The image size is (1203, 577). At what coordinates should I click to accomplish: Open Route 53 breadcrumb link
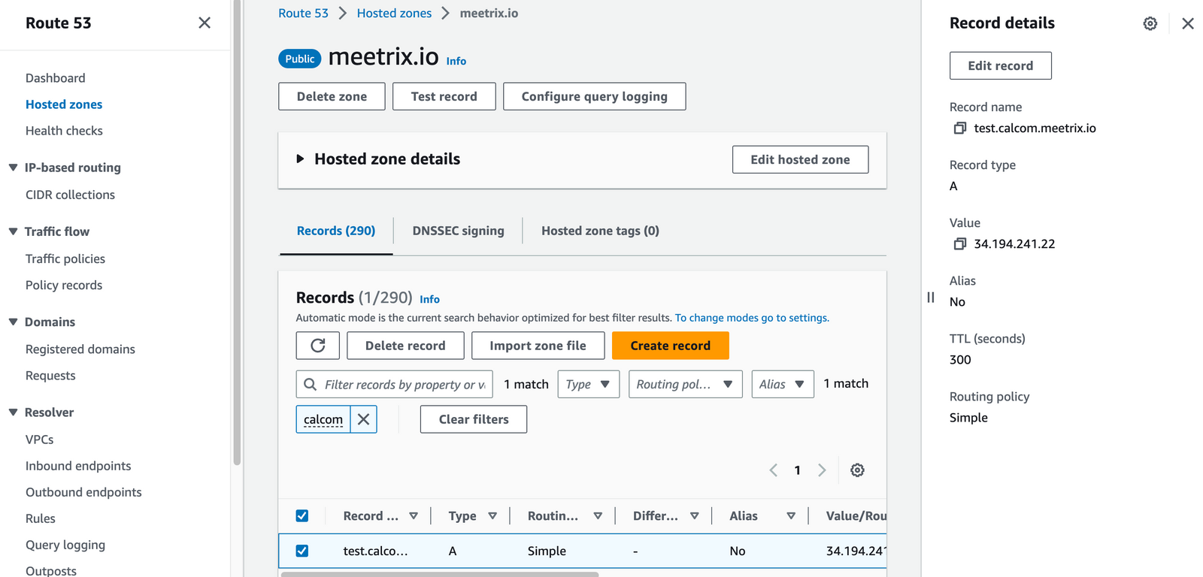tap(303, 14)
